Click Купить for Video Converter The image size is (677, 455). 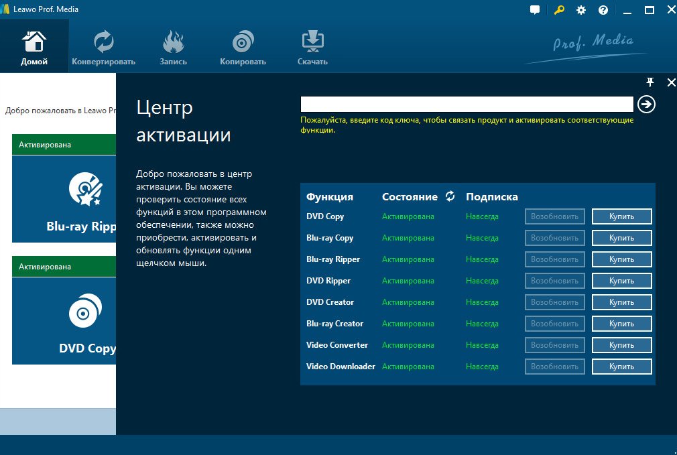(x=622, y=345)
